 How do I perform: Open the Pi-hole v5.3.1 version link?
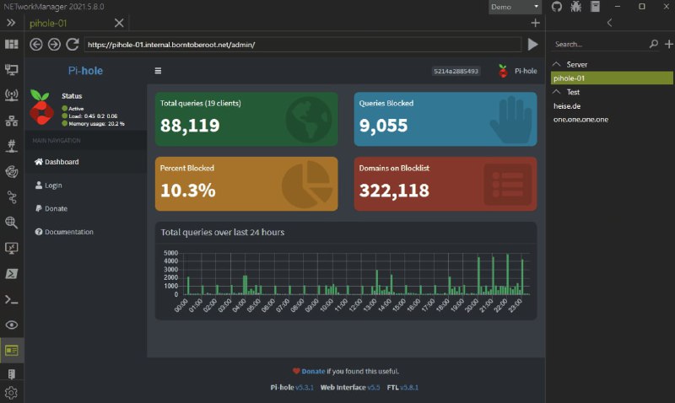[x=305, y=388]
